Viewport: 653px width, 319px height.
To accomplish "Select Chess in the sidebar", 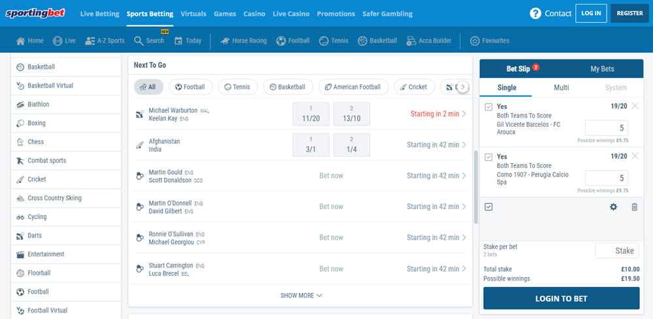I will (66, 142).
